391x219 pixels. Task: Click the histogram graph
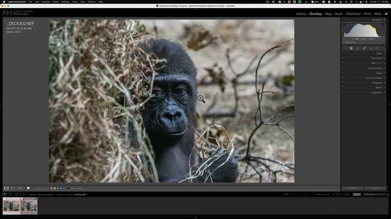tap(364, 30)
